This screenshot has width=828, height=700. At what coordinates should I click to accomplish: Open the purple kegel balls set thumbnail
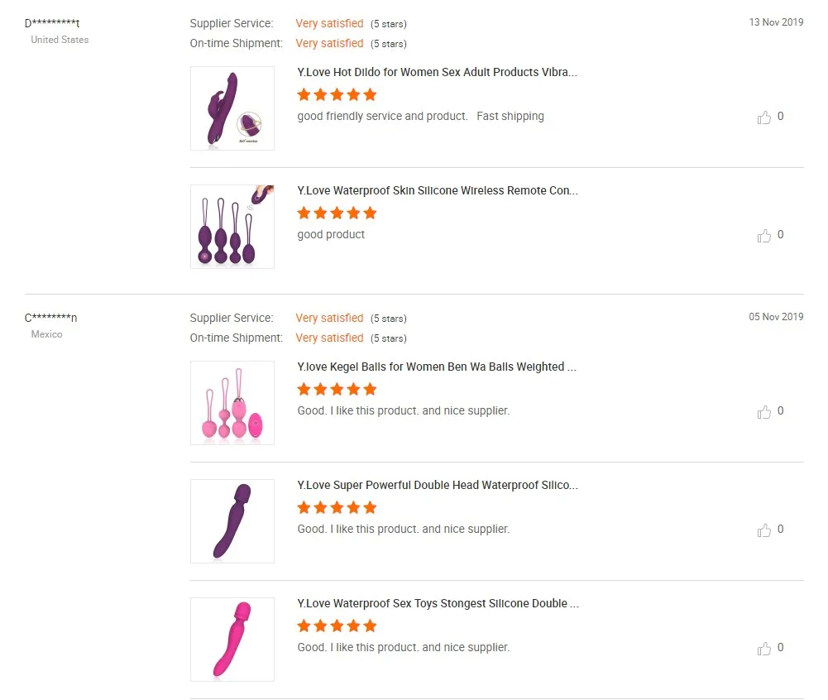[x=232, y=227]
